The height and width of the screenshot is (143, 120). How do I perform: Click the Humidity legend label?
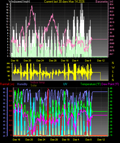(22, 84)
